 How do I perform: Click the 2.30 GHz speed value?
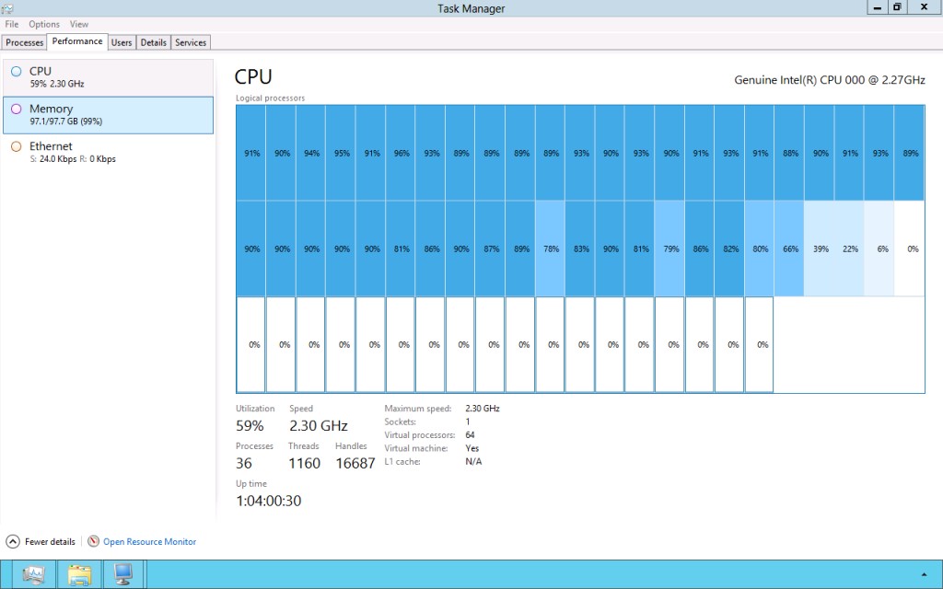(x=318, y=425)
